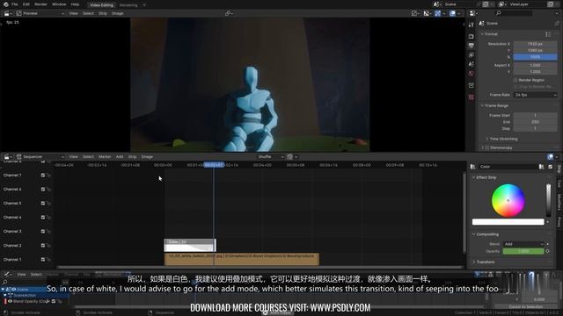Open the Blend mode Add dropdown
Image resolution: width=563 pixels, height=316 pixels.
point(523,244)
